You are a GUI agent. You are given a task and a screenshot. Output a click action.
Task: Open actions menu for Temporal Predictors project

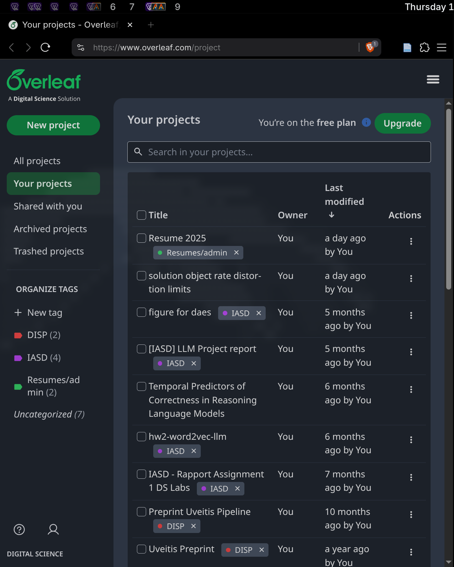(x=411, y=389)
